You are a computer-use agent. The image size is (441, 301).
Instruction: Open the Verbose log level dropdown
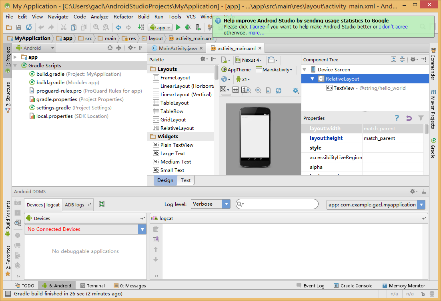coord(210,204)
